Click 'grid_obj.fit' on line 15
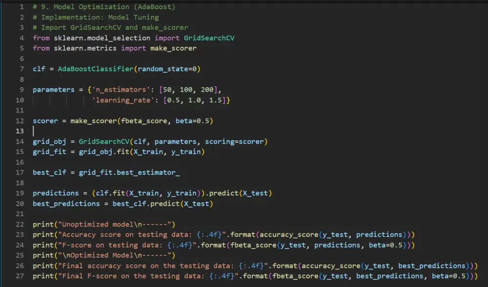The image size is (488, 287). coord(104,152)
